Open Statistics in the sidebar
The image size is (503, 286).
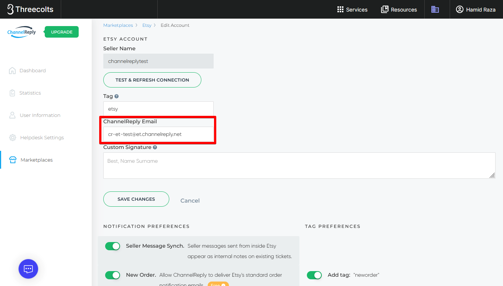click(x=30, y=93)
